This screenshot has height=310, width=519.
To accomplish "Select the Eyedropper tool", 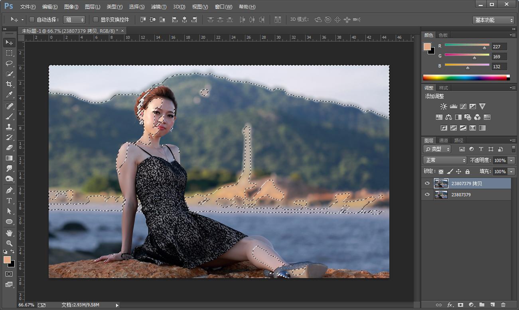I will pyautogui.click(x=9, y=95).
